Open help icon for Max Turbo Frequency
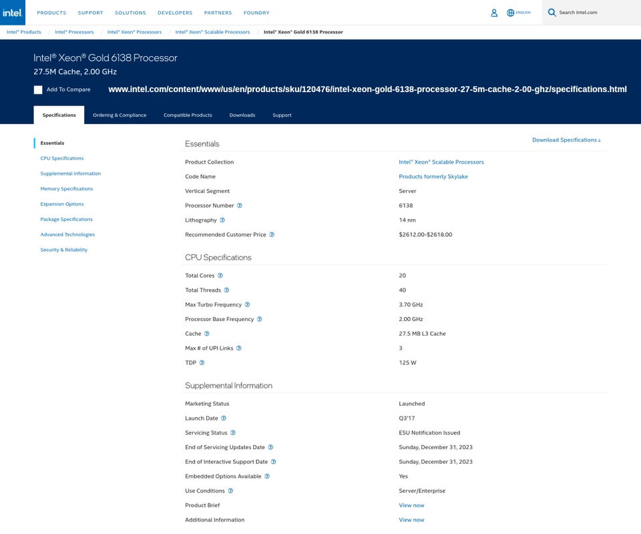 (x=247, y=305)
